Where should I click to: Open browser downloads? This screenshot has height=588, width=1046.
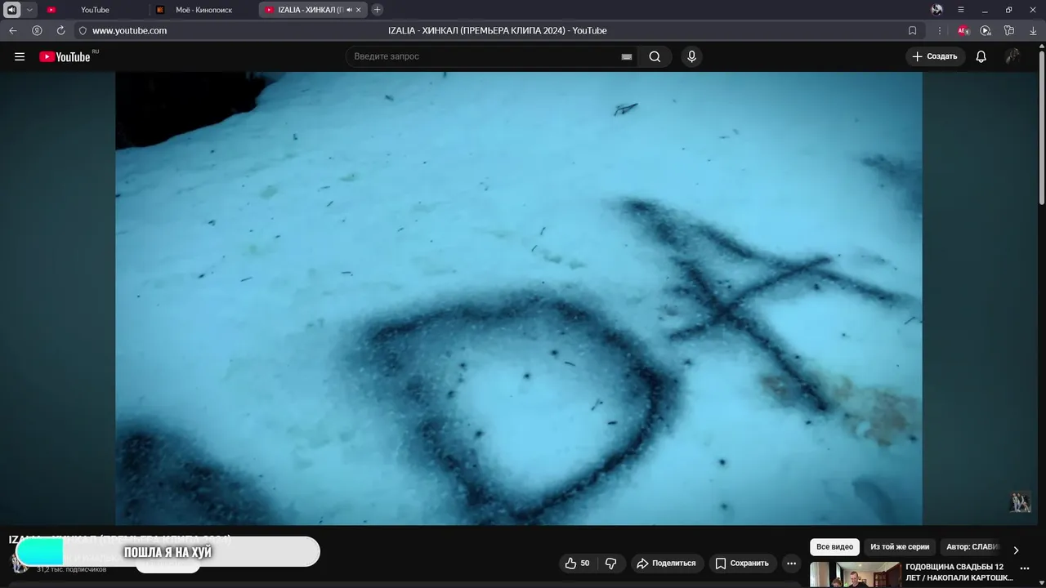coord(1033,30)
